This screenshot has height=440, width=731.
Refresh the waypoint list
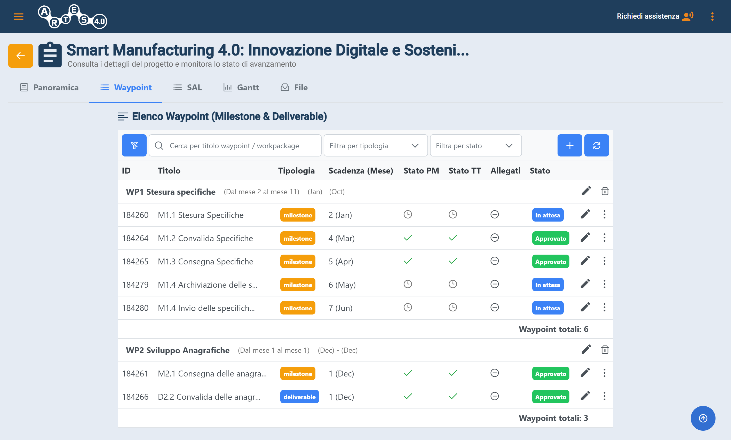pyautogui.click(x=597, y=145)
